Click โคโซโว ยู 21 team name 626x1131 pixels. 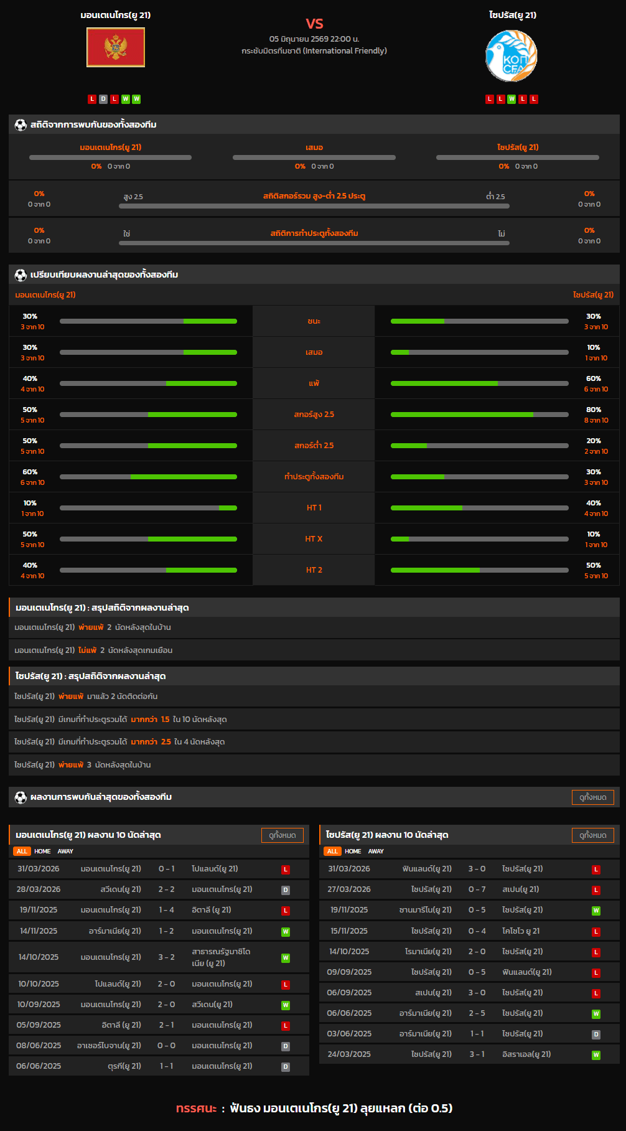pyautogui.click(x=521, y=931)
